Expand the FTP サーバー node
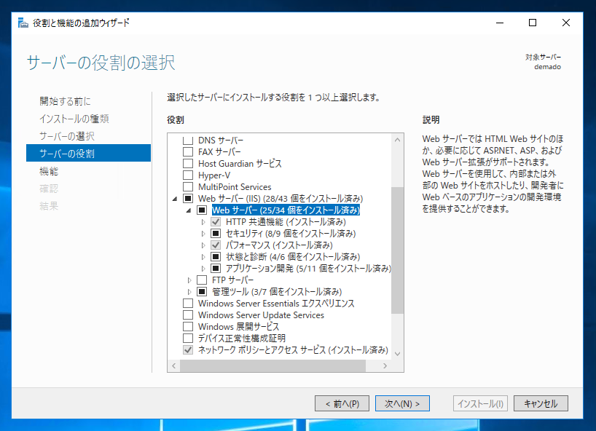Viewport: 596px width, 431px height. point(189,280)
